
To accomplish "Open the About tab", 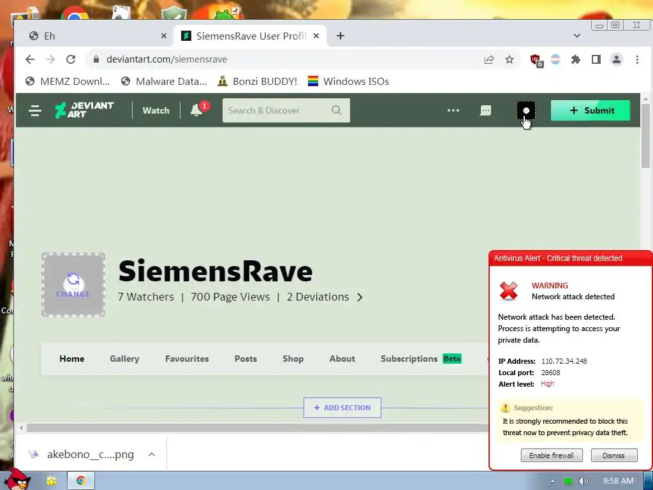I will click(x=342, y=359).
